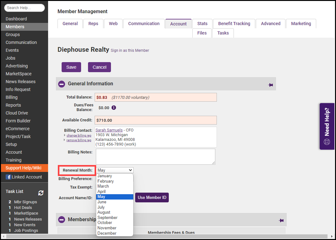Click the Use Member ID button
This screenshot has height=240, width=336.
click(152, 197)
